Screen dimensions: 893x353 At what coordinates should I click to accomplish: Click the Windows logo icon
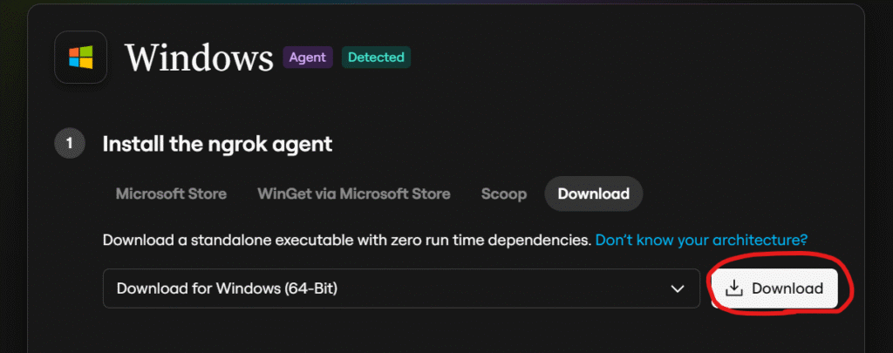tap(81, 57)
